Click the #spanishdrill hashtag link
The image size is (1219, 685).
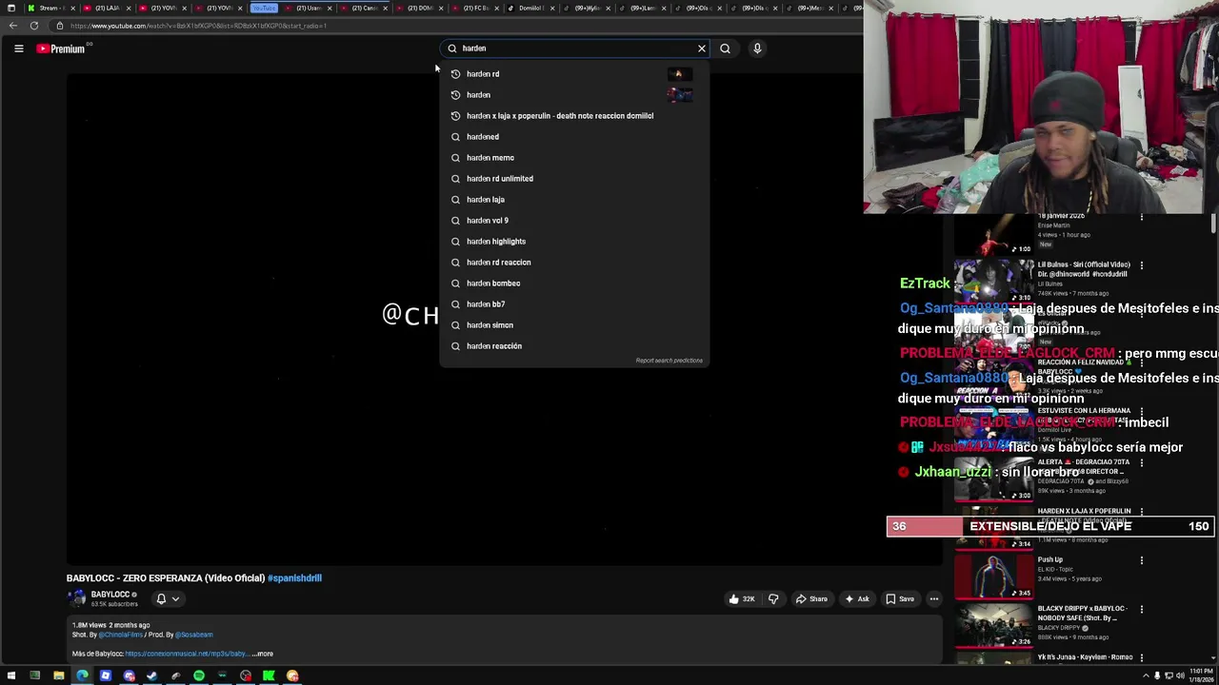click(x=294, y=578)
